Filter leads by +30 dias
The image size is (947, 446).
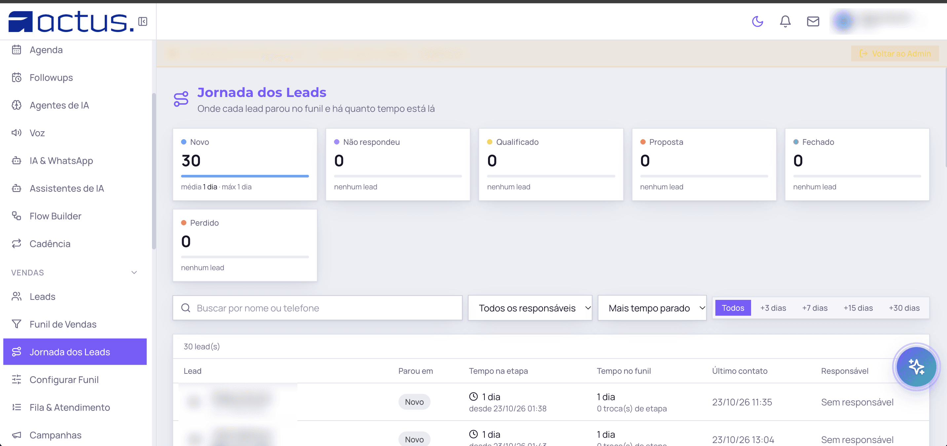(904, 307)
